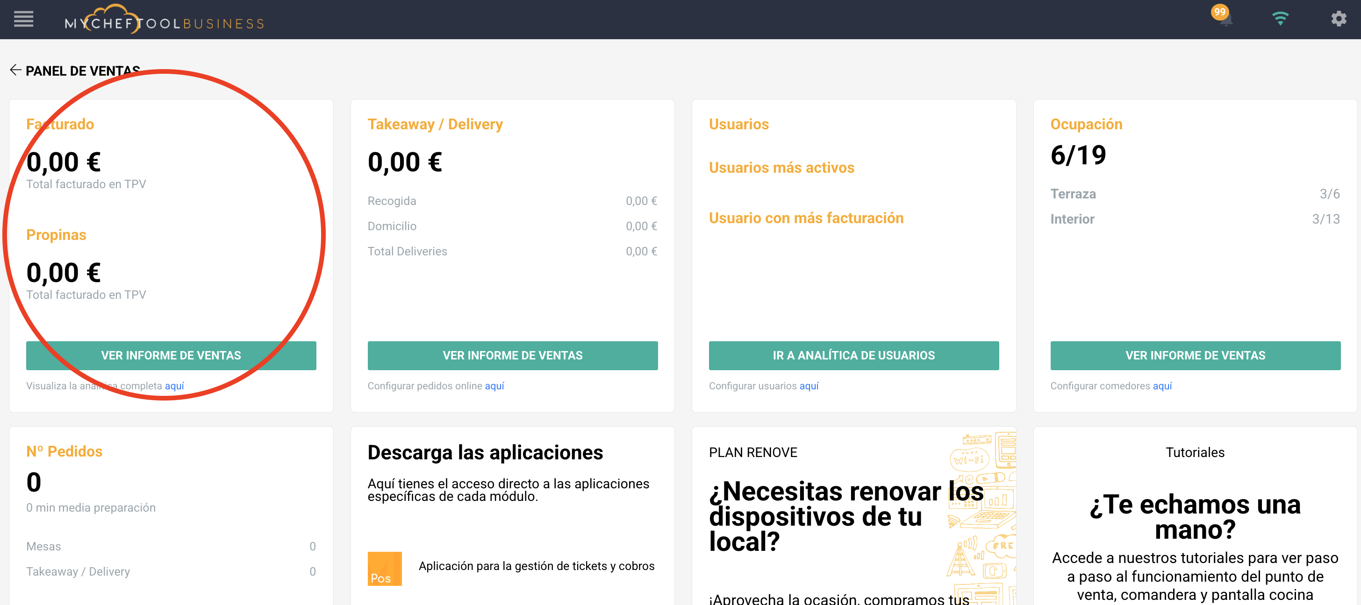The width and height of the screenshot is (1361, 605).
Task: Click the back arrow beside Panel de Ventas
Action: click(15, 70)
